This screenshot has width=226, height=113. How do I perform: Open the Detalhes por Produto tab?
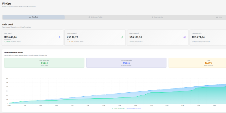coord(95,17)
